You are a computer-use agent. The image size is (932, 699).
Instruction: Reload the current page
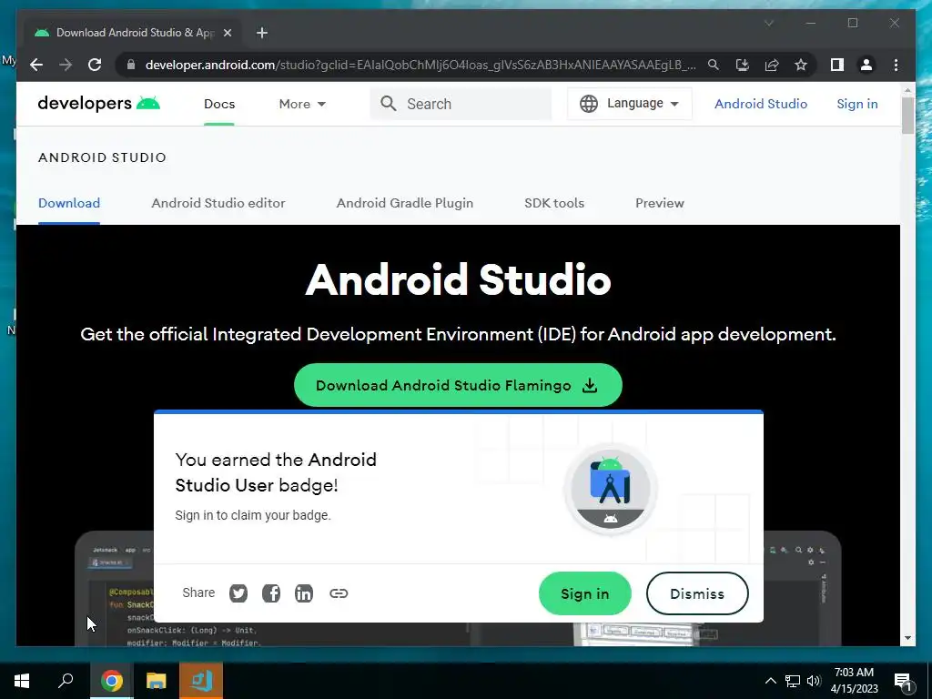(x=95, y=65)
